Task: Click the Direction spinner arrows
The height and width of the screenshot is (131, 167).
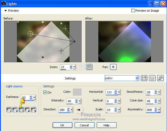Action: 68,110
